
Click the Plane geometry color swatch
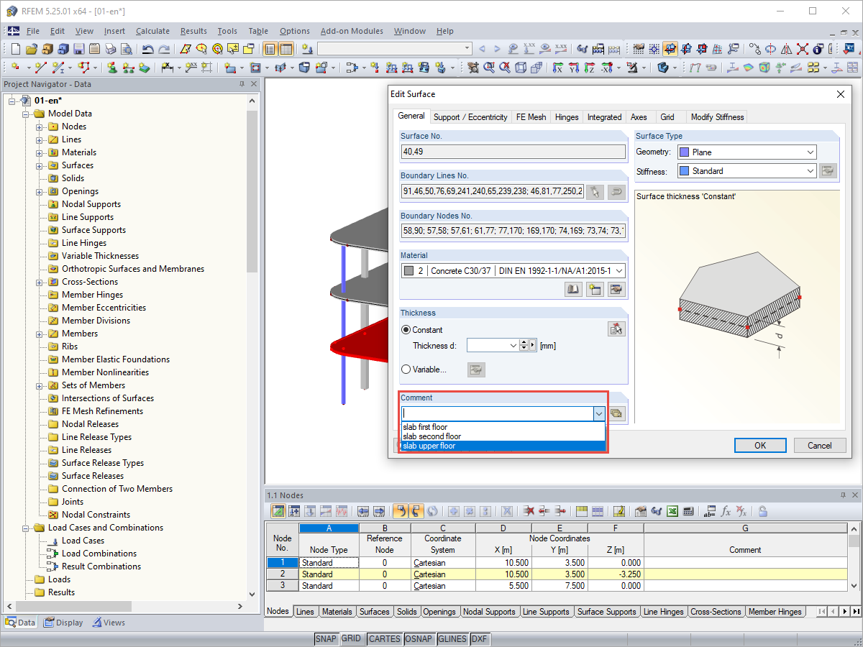click(x=684, y=152)
